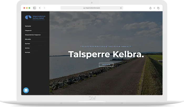184x107 pixels.
Task: Select Talsperren in the sidebar menu
Action: [x=28, y=31]
